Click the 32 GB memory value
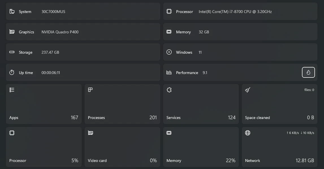The height and width of the screenshot is (169, 324). (204, 32)
